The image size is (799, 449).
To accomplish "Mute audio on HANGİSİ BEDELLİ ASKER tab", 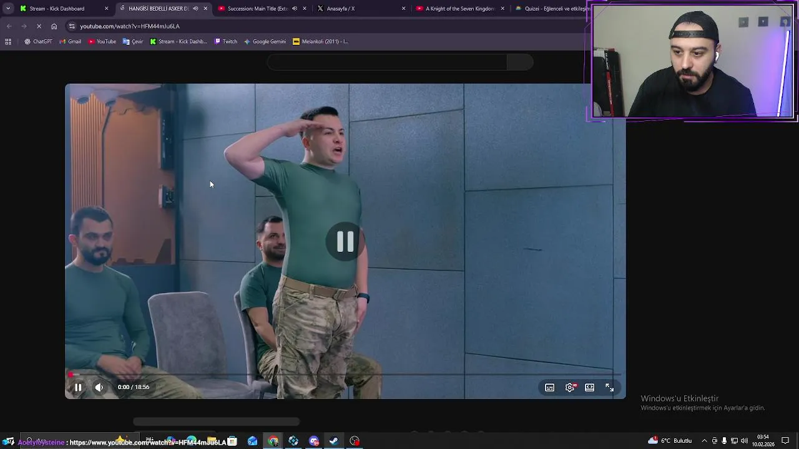I will click(195, 9).
